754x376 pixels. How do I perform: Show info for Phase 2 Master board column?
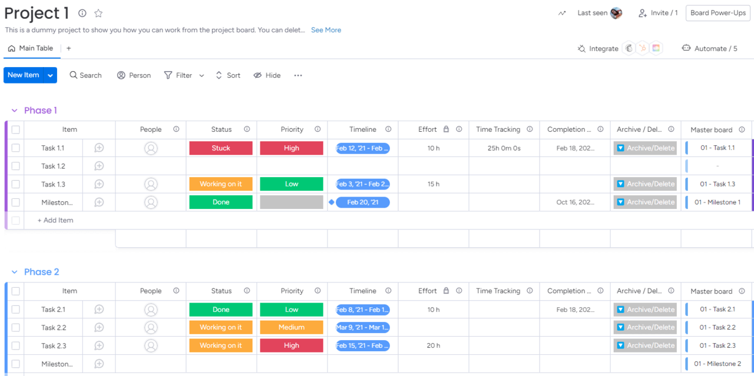click(742, 291)
